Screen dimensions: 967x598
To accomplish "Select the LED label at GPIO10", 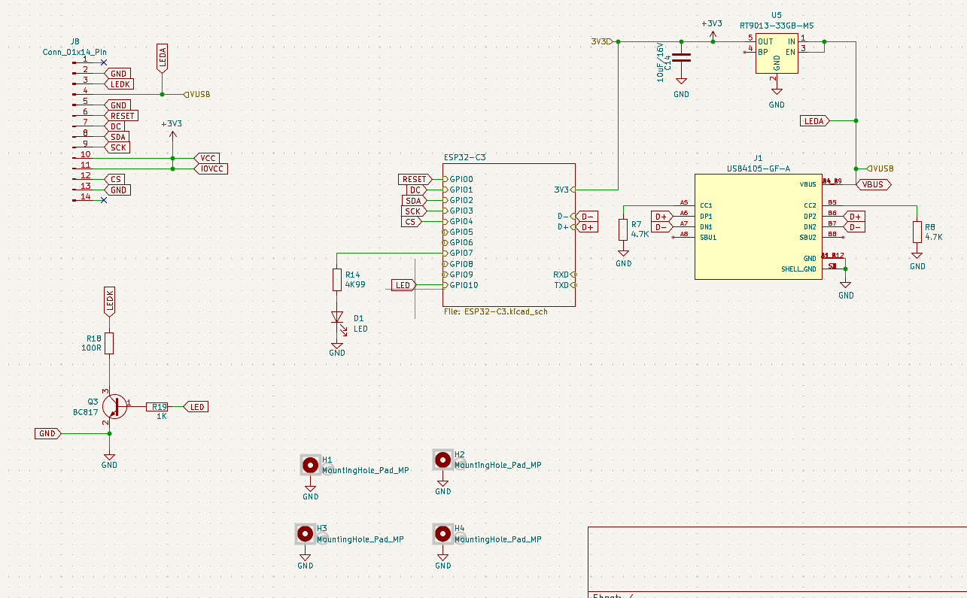I will [404, 285].
